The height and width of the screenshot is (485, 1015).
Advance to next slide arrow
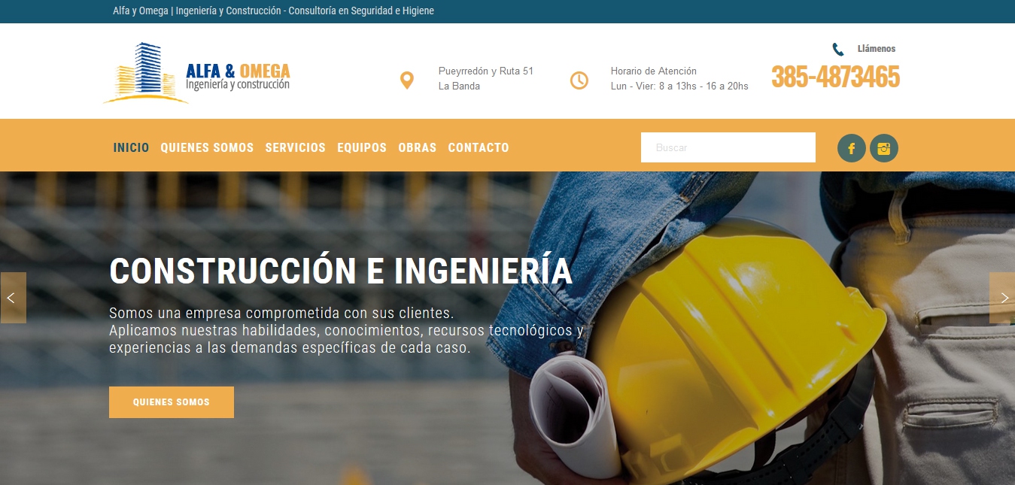(x=1002, y=298)
